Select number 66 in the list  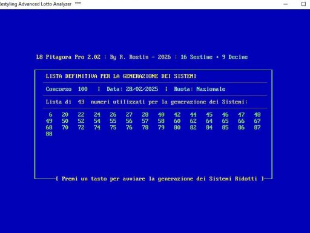pyautogui.click(x=241, y=121)
